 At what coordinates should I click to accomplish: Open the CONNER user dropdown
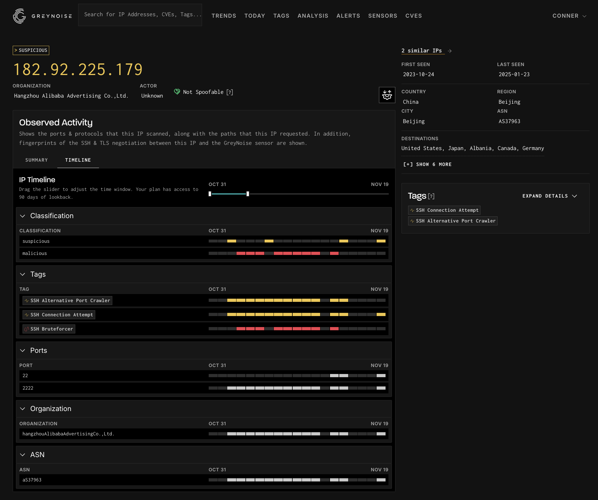[569, 16]
